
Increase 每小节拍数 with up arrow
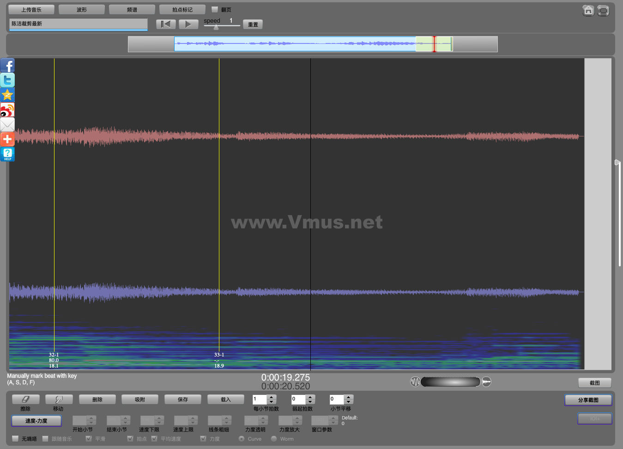[272, 397]
